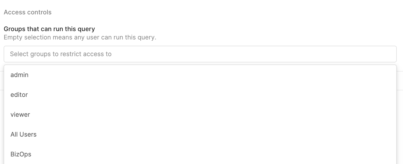The height and width of the screenshot is (164, 403).
Task: Click the Access controls section heading
Action: [x=28, y=12]
